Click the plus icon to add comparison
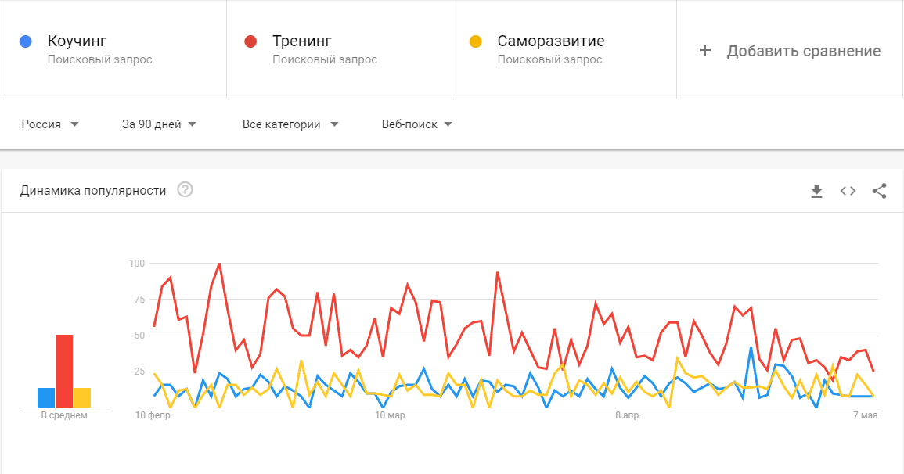 pos(704,51)
